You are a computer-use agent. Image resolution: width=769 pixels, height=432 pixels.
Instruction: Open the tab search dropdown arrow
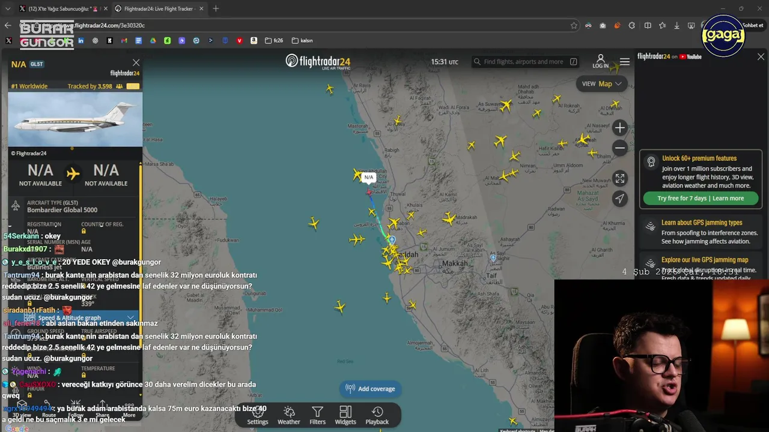[8, 8]
